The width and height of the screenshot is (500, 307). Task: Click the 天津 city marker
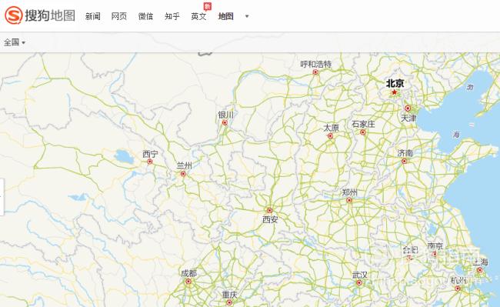(x=408, y=108)
